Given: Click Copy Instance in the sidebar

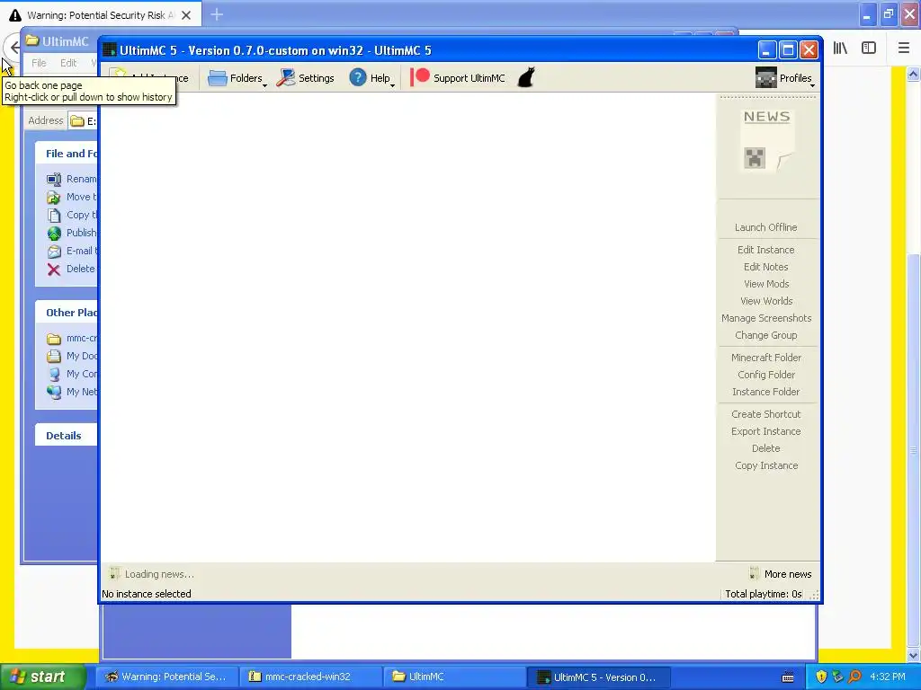Looking at the screenshot, I should [x=766, y=465].
